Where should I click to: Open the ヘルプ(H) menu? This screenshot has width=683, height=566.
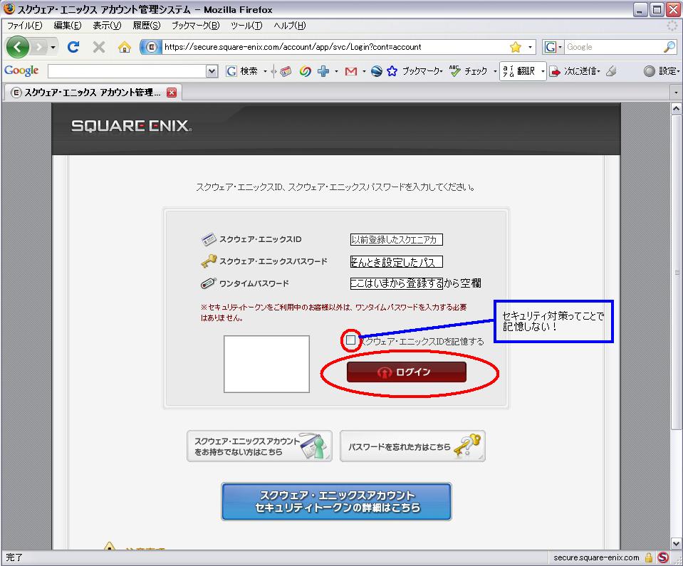[290, 25]
